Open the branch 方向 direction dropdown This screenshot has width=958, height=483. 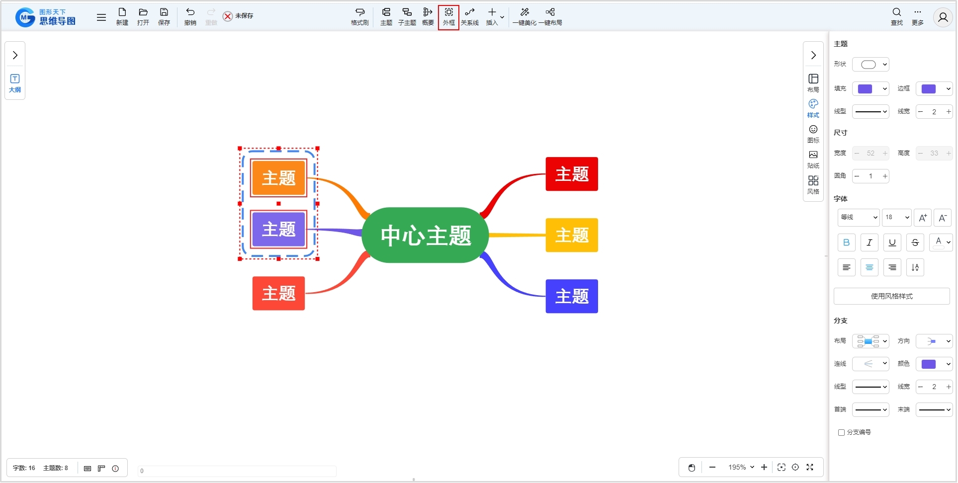tap(934, 341)
